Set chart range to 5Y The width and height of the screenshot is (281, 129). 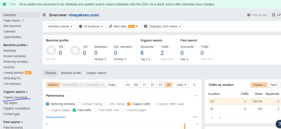pos(161,85)
